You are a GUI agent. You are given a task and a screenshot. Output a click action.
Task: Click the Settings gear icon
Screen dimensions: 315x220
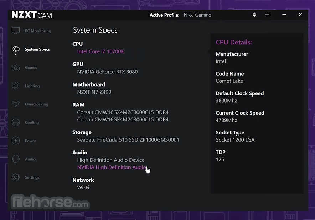16,177
